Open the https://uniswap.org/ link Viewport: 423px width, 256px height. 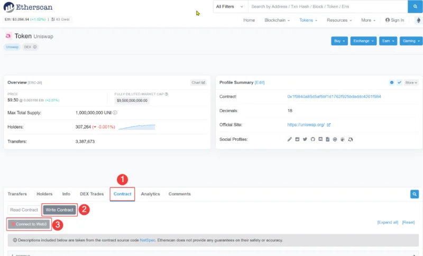coord(306,125)
